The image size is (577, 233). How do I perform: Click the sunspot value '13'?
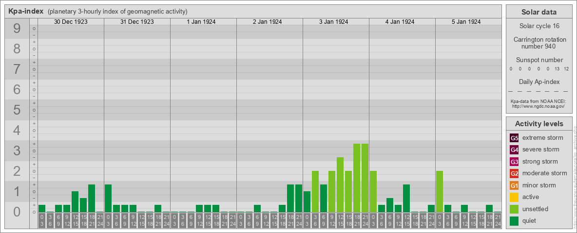pos(557,69)
